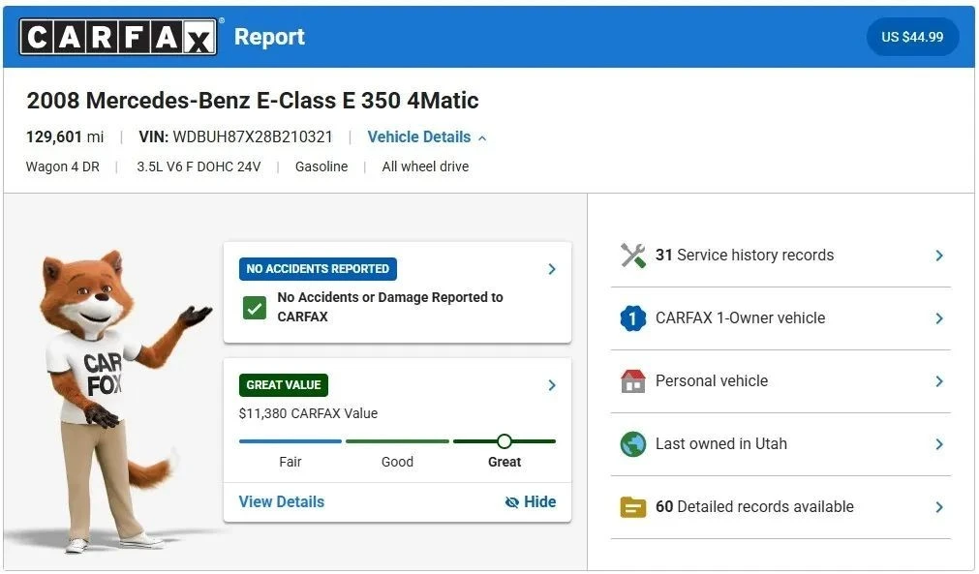Click the crossed-out eye Hide icon
Viewport: 979px width, 574px height.
511,502
